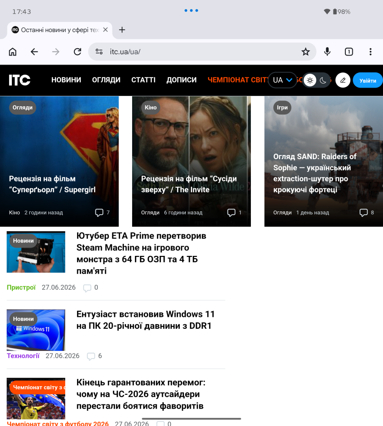Click Огляди category under SAND review

point(282,212)
